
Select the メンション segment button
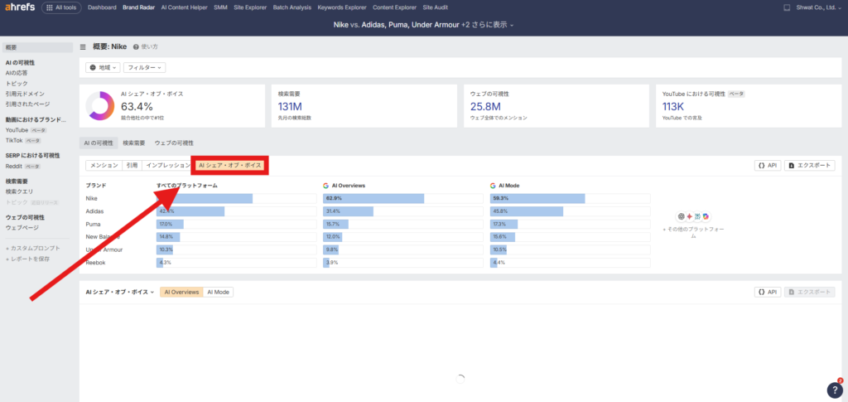104,166
